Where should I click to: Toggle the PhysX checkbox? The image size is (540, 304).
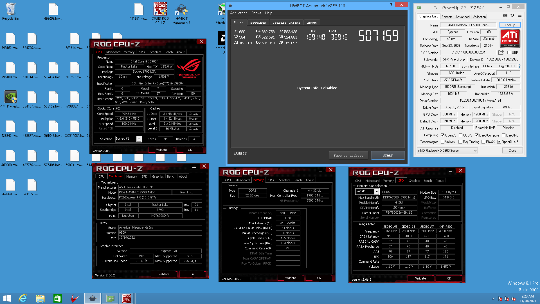click(x=483, y=142)
